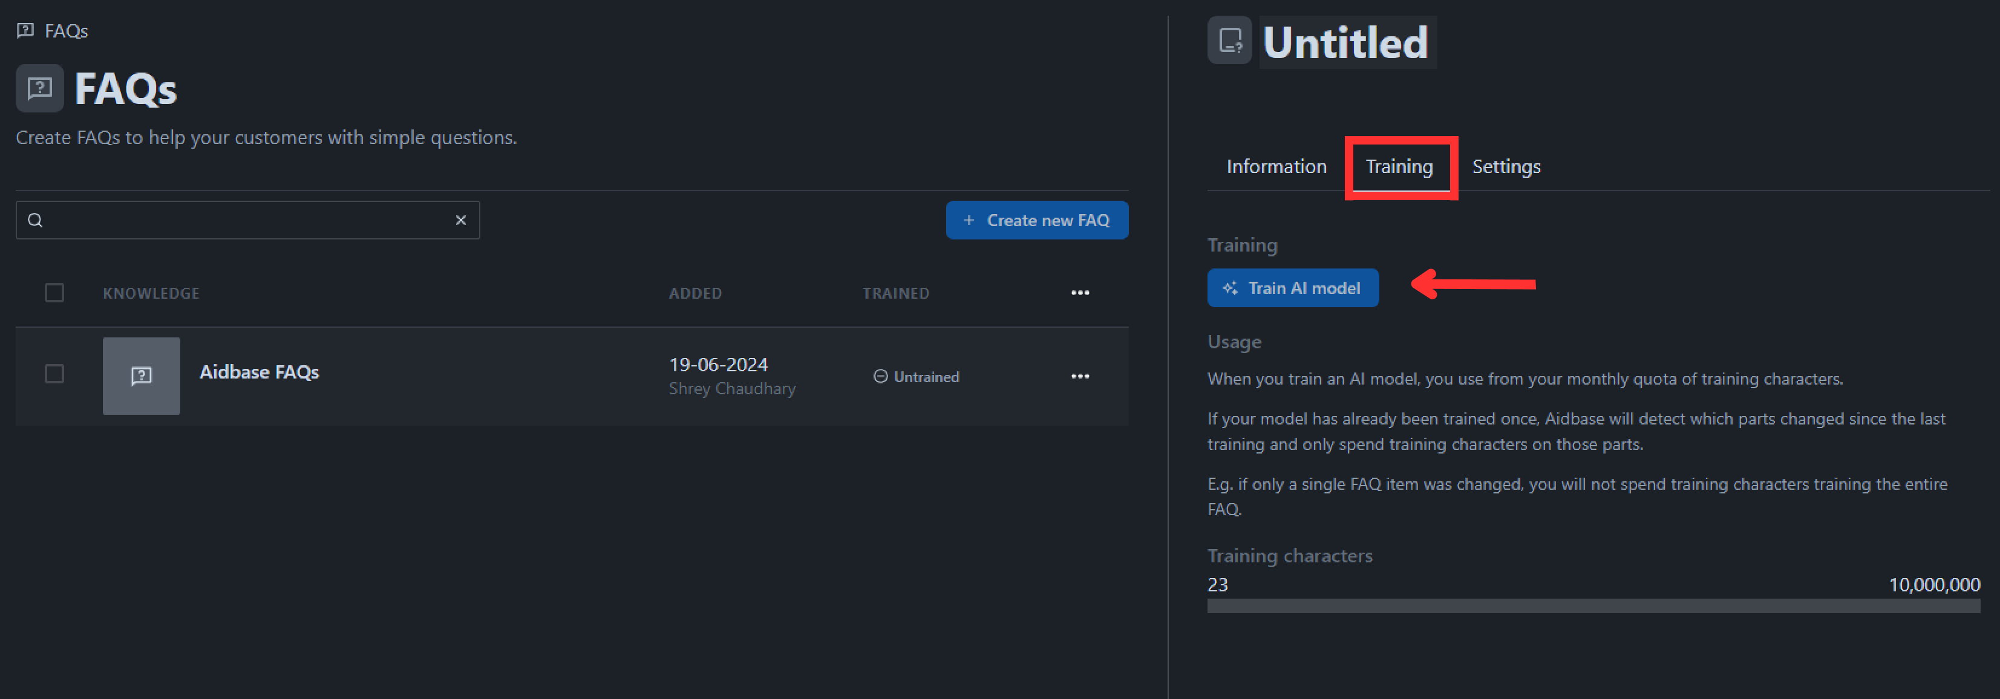Open the table header three-dot menu
Image resolution: width=2000 pixels, height=699 pixels.
tap(1080, 293)
